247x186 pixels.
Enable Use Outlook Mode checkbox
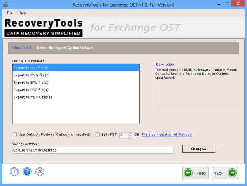[15, 135]
